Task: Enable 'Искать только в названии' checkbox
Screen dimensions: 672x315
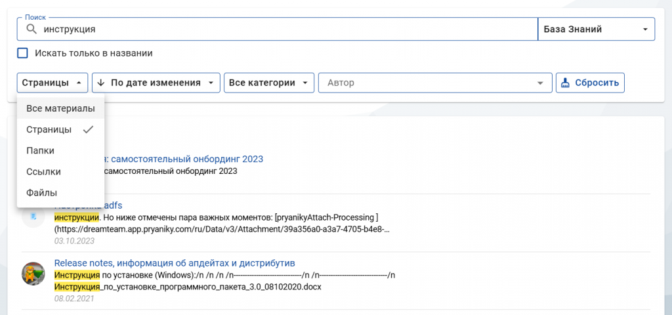Action: (23, 53)
